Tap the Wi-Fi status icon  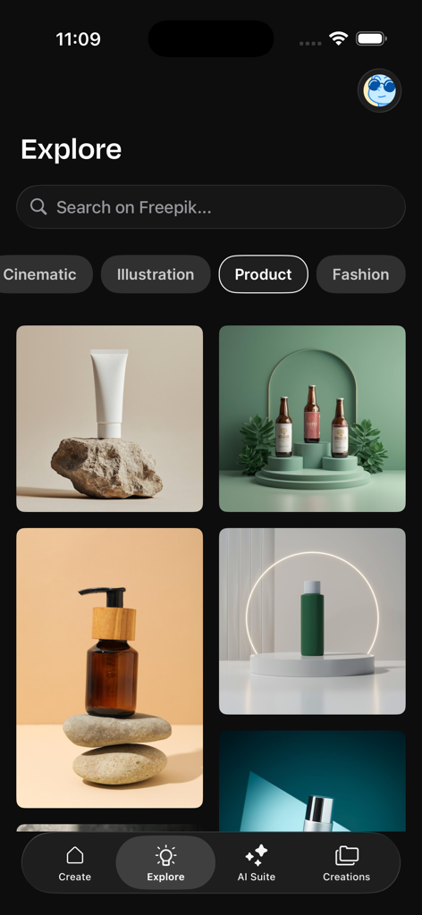[338, 38]
